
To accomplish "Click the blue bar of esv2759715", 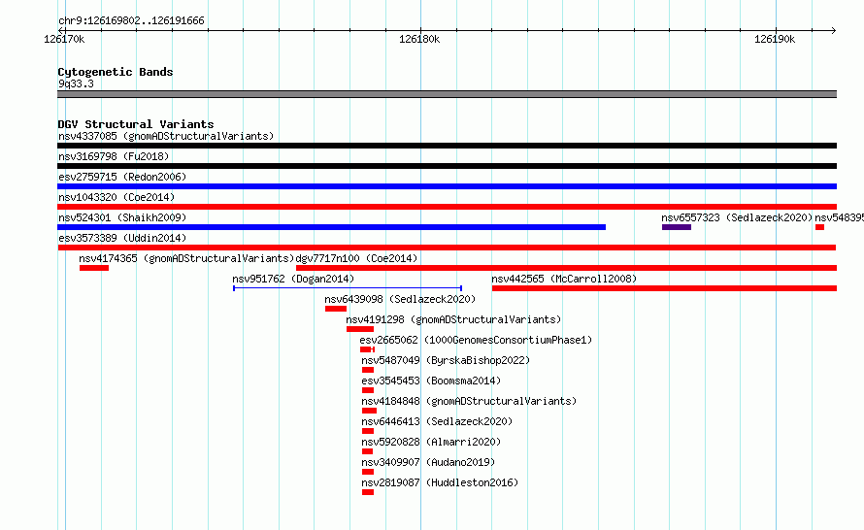I will (x=447, y=186).
